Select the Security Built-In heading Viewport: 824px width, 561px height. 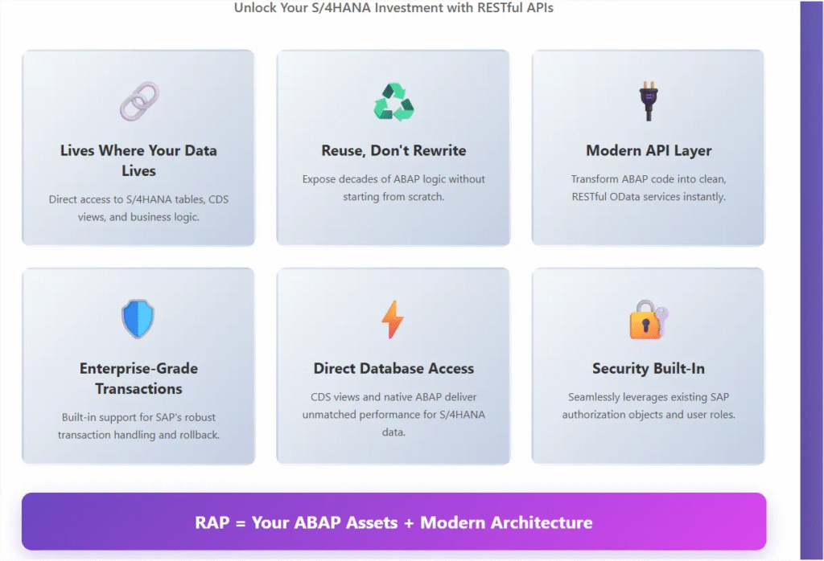tap(649, 368)
